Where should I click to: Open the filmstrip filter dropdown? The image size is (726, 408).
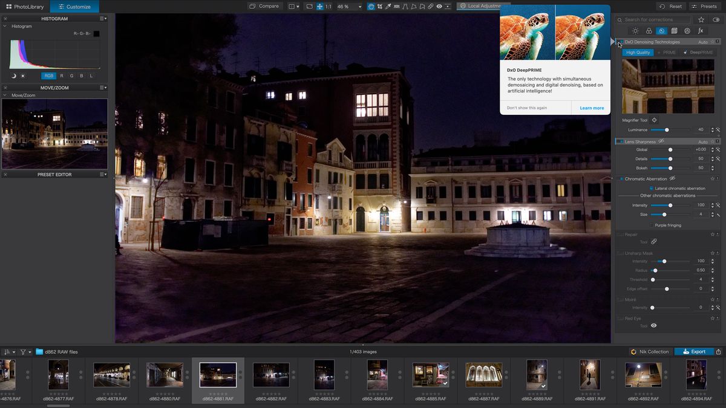coord(25,351)
